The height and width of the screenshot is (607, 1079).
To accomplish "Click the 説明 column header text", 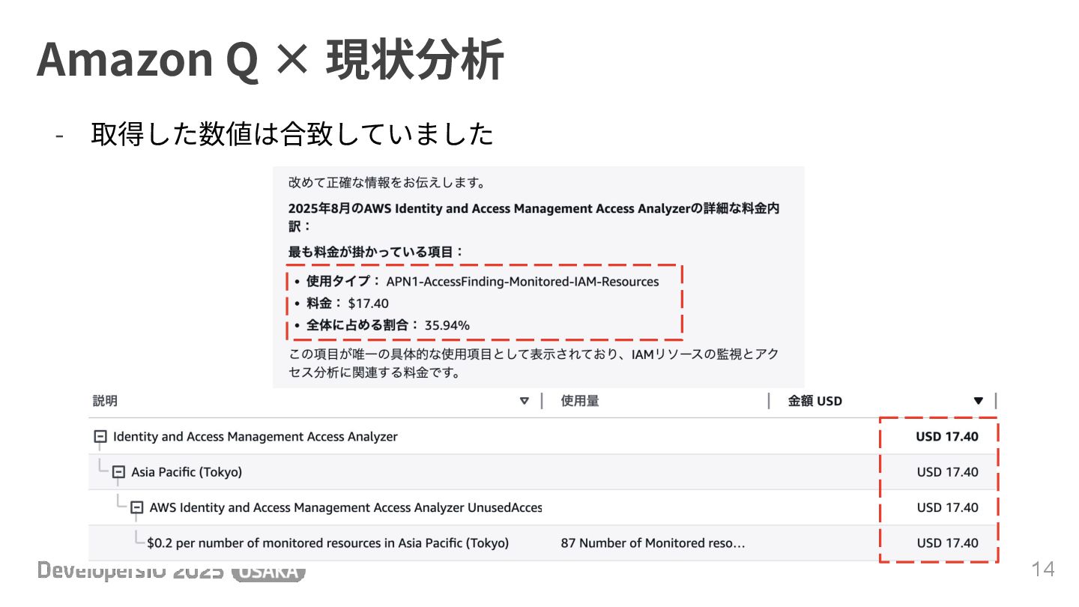I will [105, 401].
